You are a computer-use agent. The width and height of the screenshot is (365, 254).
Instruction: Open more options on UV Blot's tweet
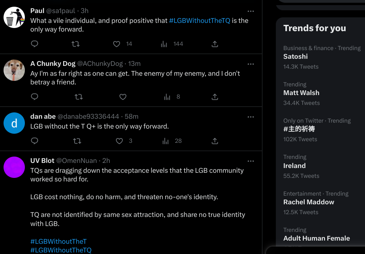coord(251,161)
